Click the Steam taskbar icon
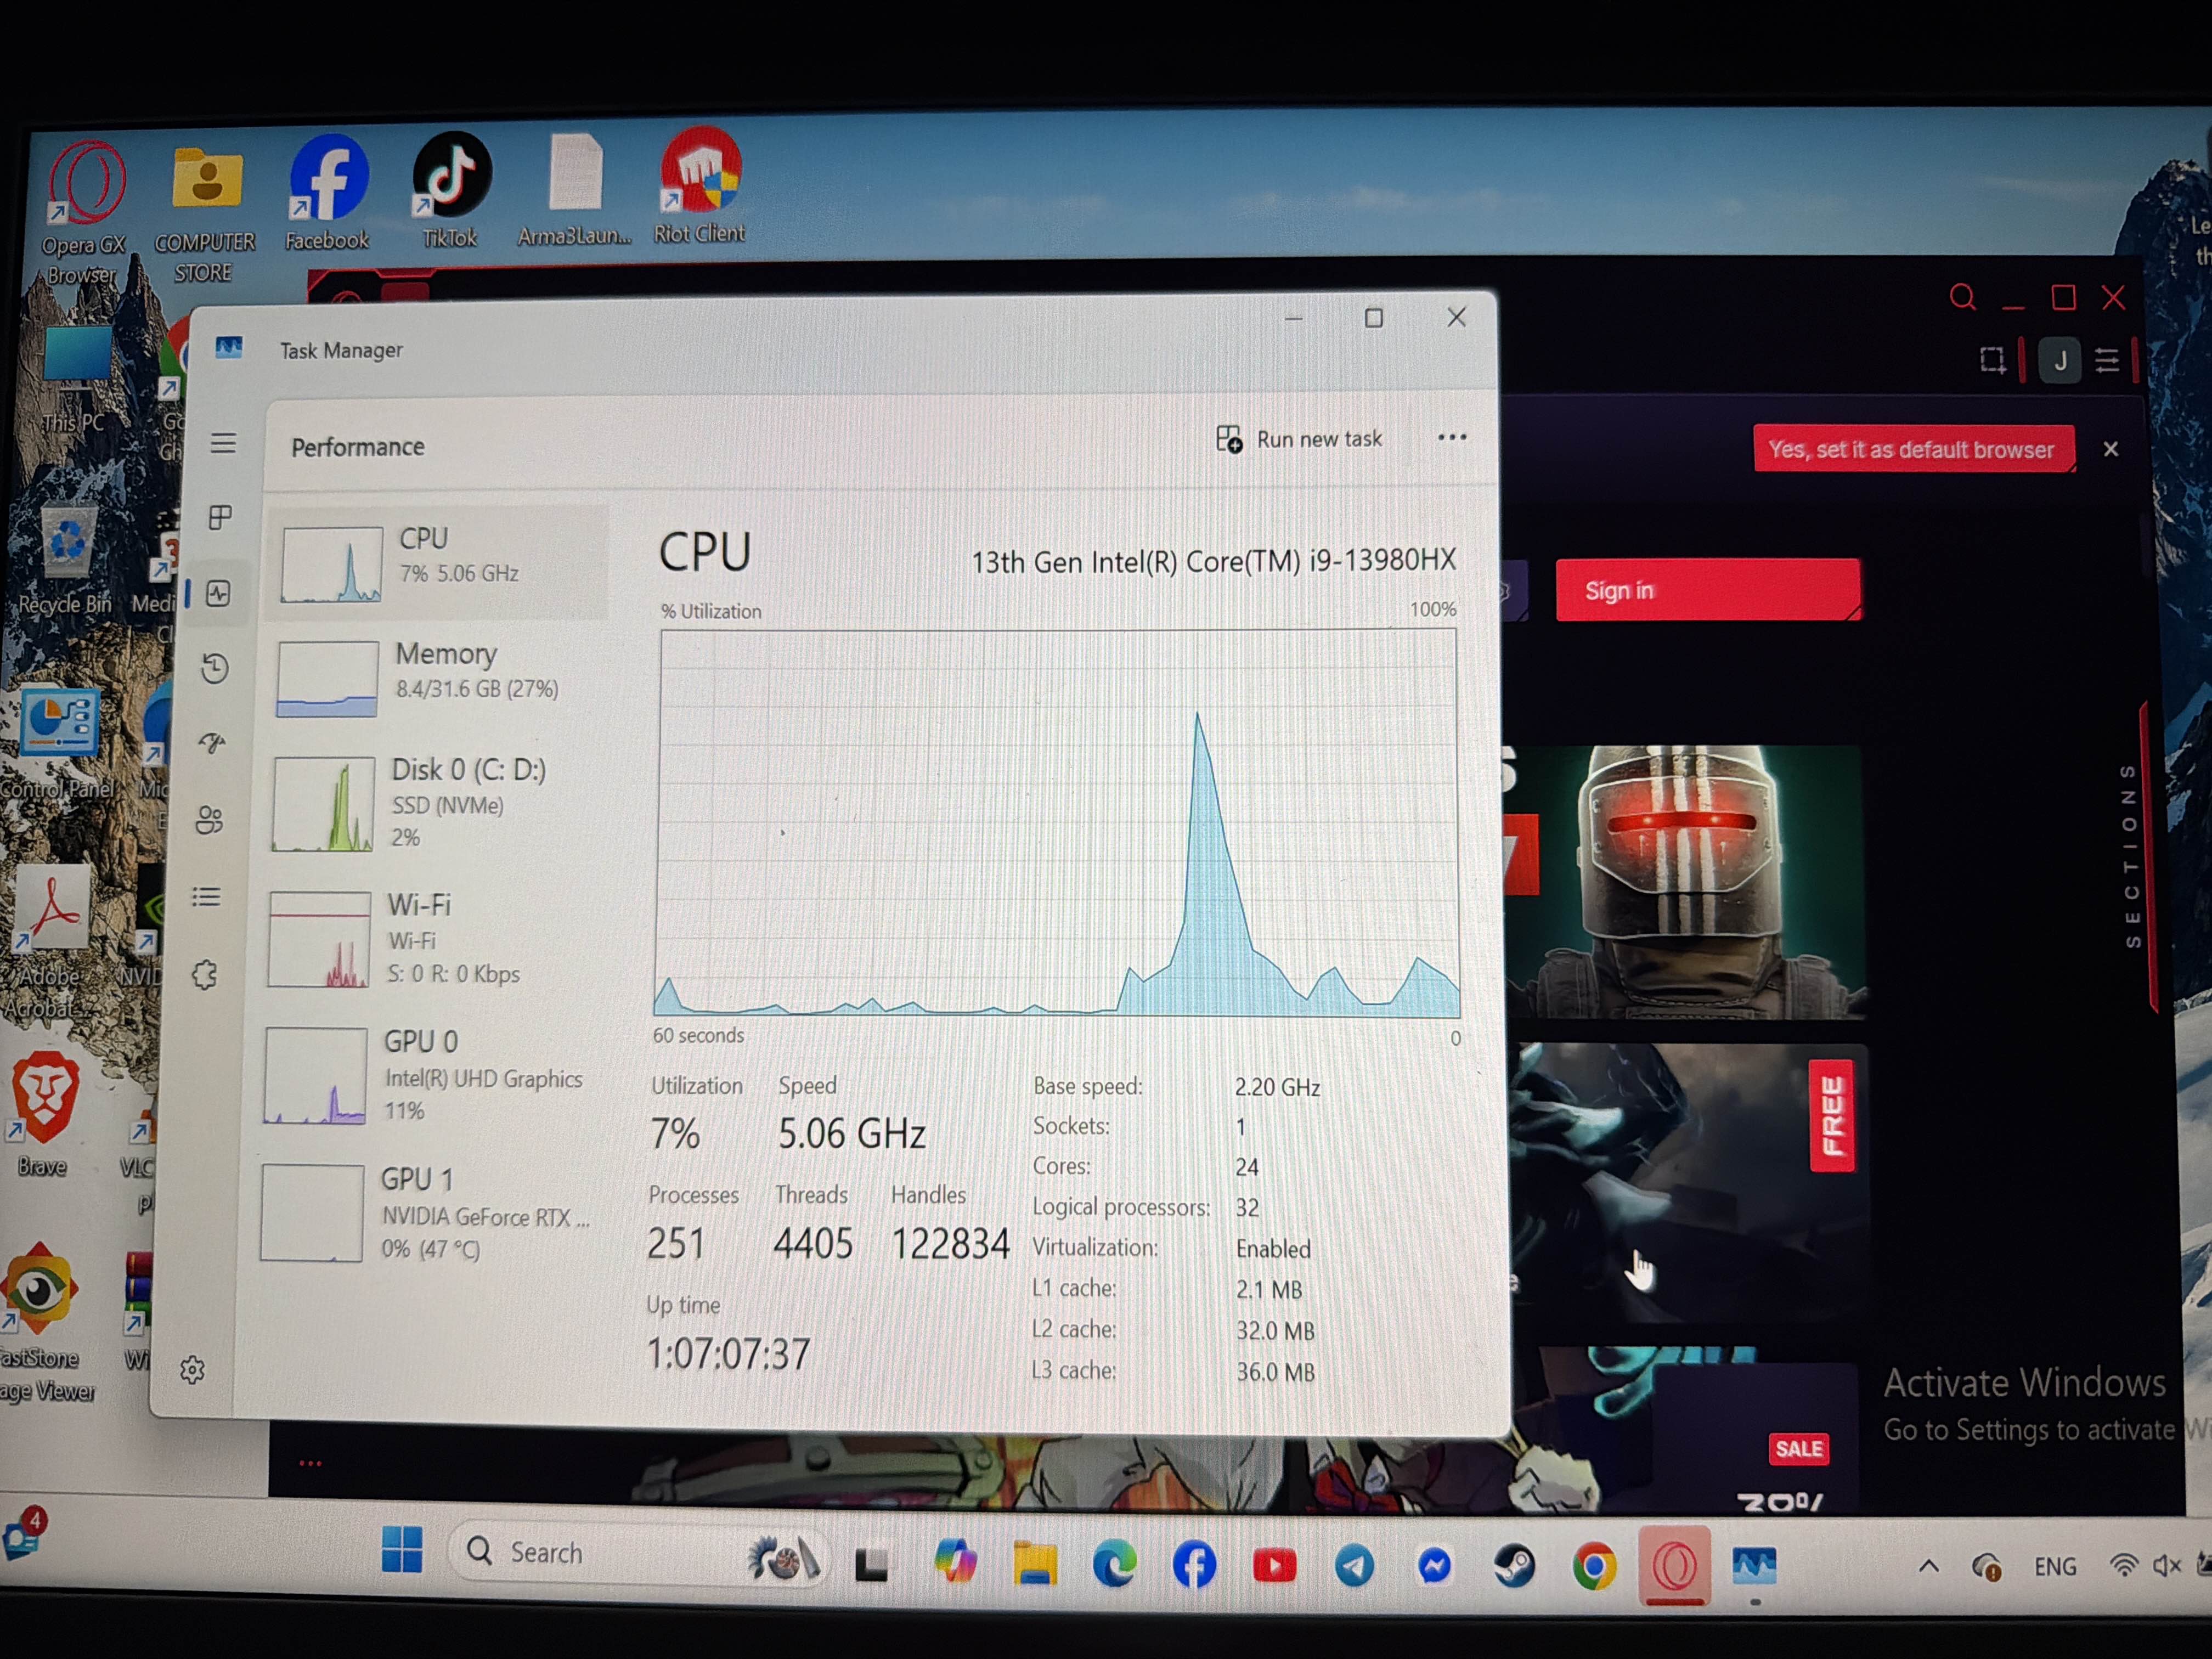This screenshot has height=1659, width=2212. pyautogui.click(x=1514, y=1565)
